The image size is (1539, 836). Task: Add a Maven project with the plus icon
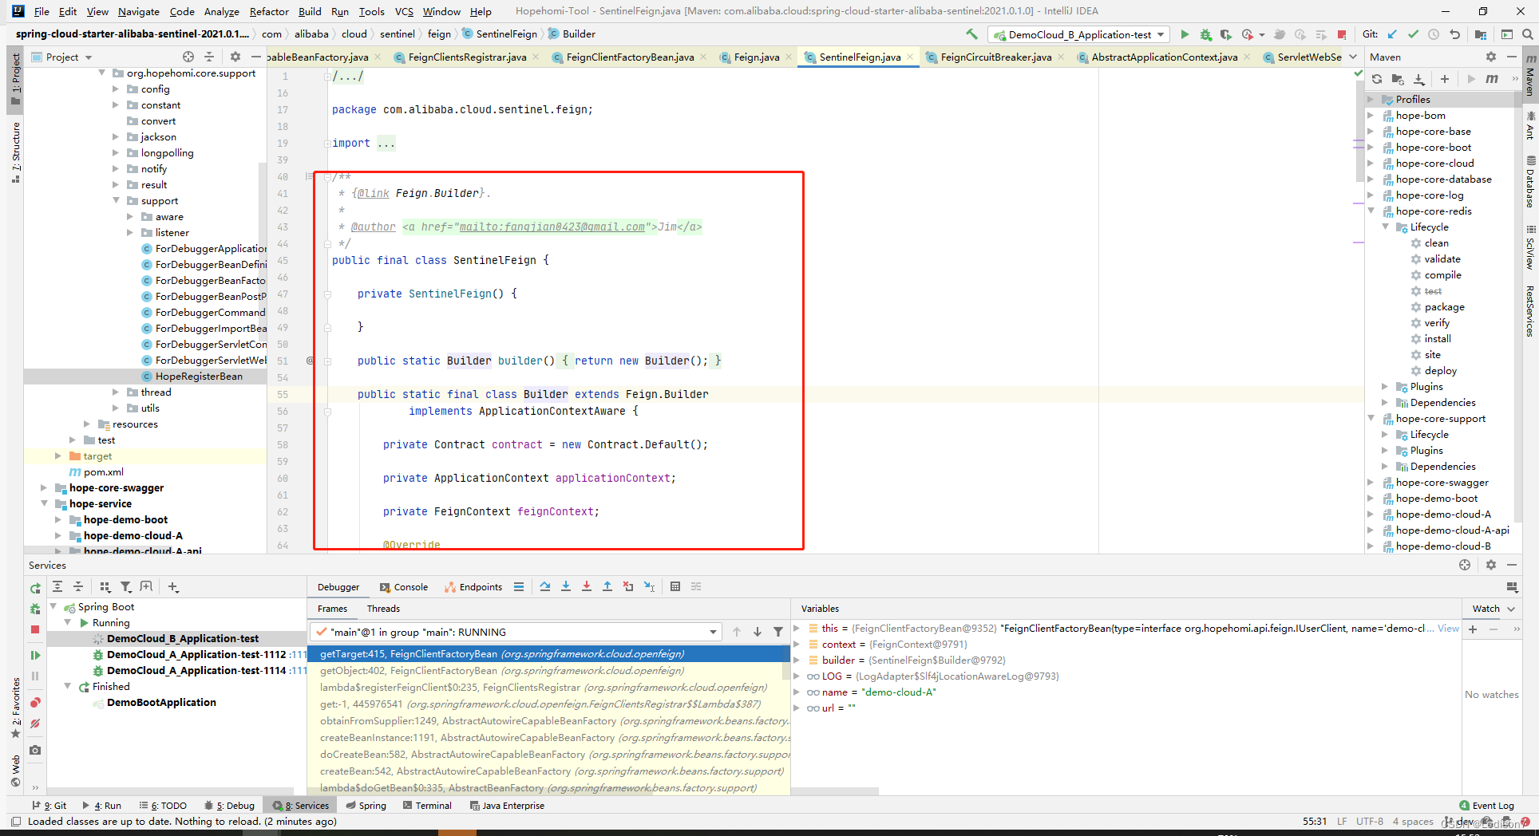pyautogui.click(x=1445, y=79)
